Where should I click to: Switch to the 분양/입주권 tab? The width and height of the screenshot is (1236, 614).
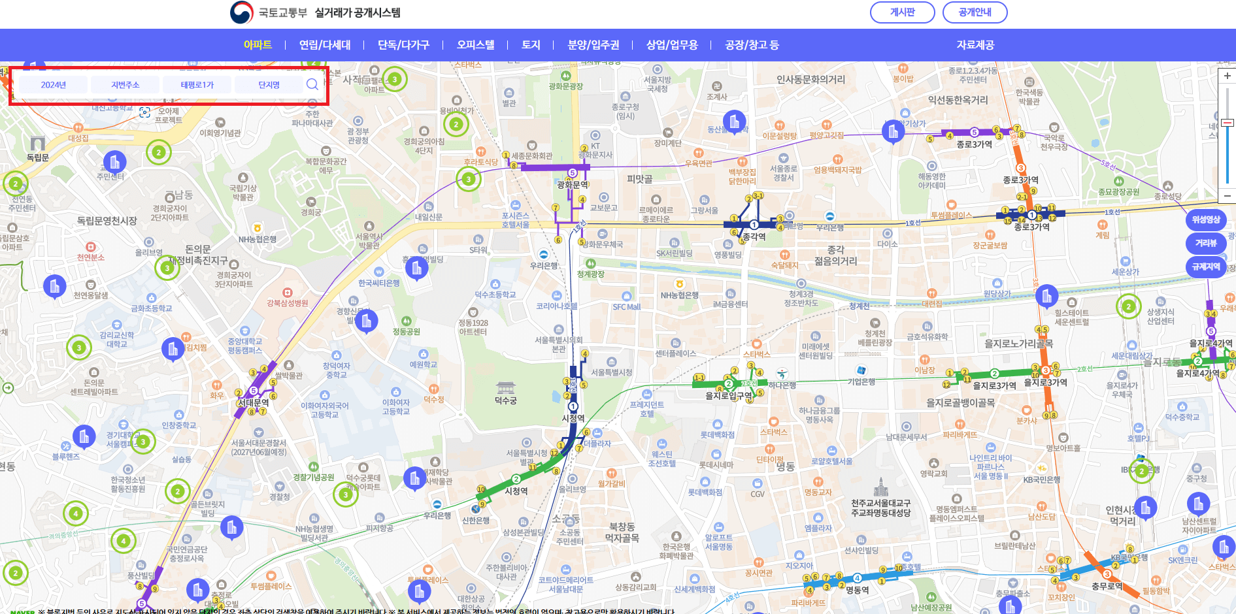pyautogui.click(x=593, y=45)
